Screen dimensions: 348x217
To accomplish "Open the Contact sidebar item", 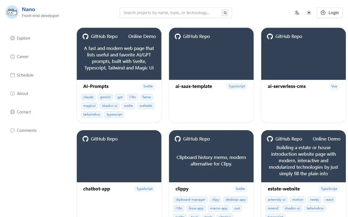I will [21, 112].
